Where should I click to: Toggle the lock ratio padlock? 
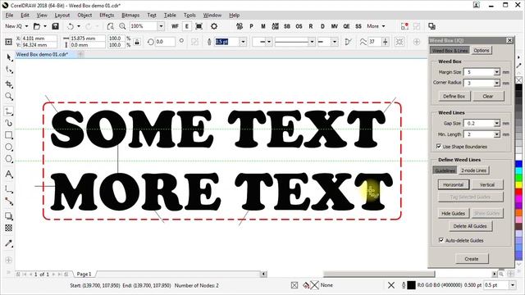point(137,42)
